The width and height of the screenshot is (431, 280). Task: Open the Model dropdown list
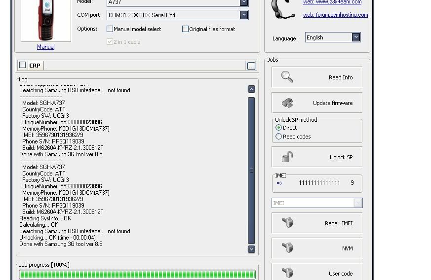click(x=244, y=3)
